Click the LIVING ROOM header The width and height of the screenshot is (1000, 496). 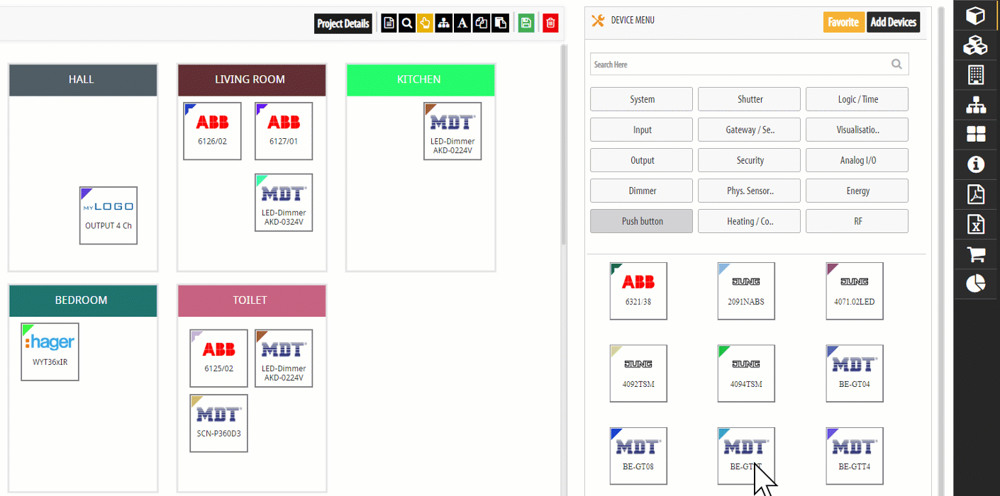251,80
